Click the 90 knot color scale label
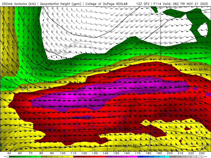The width and height of the screenshot is (211, 158). coord(52,153)
